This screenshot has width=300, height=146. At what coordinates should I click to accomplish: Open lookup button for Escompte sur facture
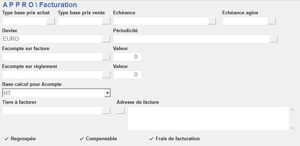(106, 57)
